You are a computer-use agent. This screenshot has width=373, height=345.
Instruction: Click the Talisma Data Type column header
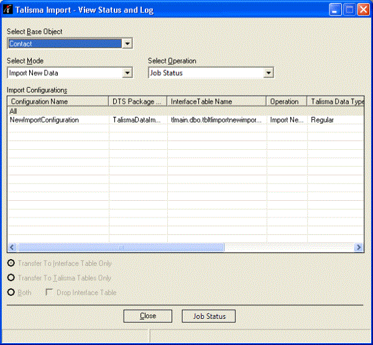pos(336,101)
